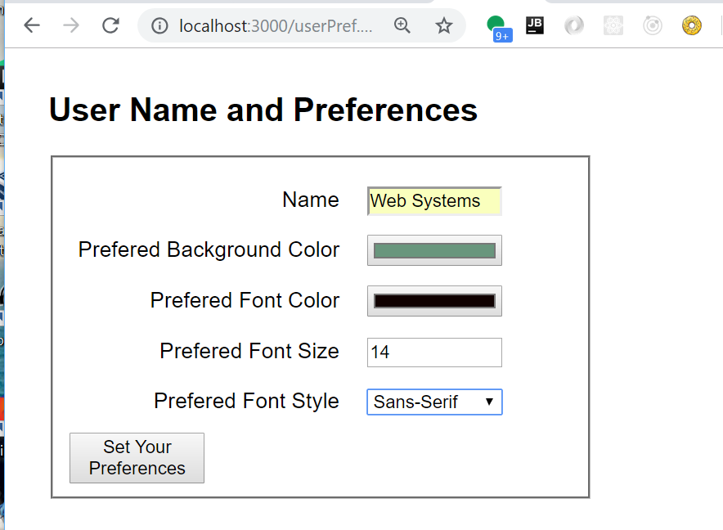The height and width of the screenshot is (530, 723).
Task: Click the Name field containing Web Systems
Action: pyautogui.click(x=434, y=200)
